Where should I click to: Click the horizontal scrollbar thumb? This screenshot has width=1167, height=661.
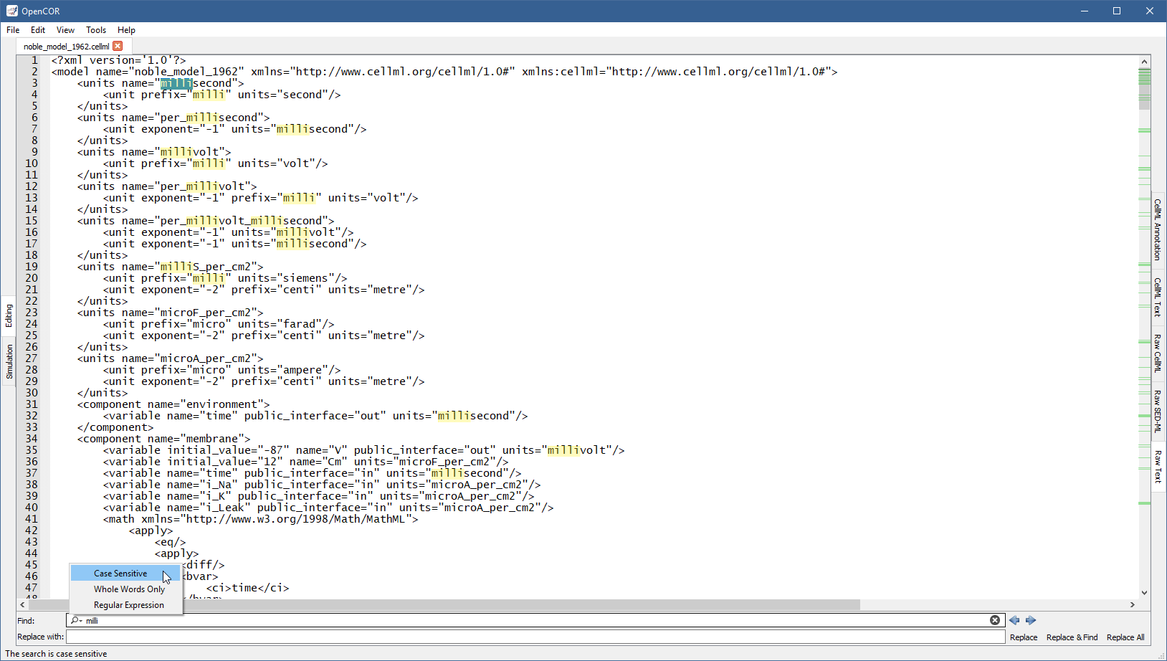tap(444, 604)
